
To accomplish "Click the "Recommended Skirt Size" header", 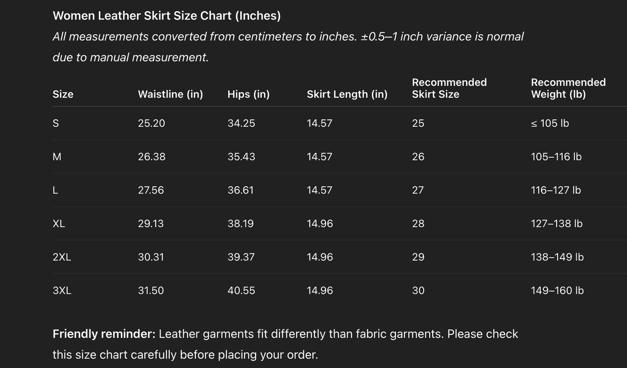I will point(449,88).
